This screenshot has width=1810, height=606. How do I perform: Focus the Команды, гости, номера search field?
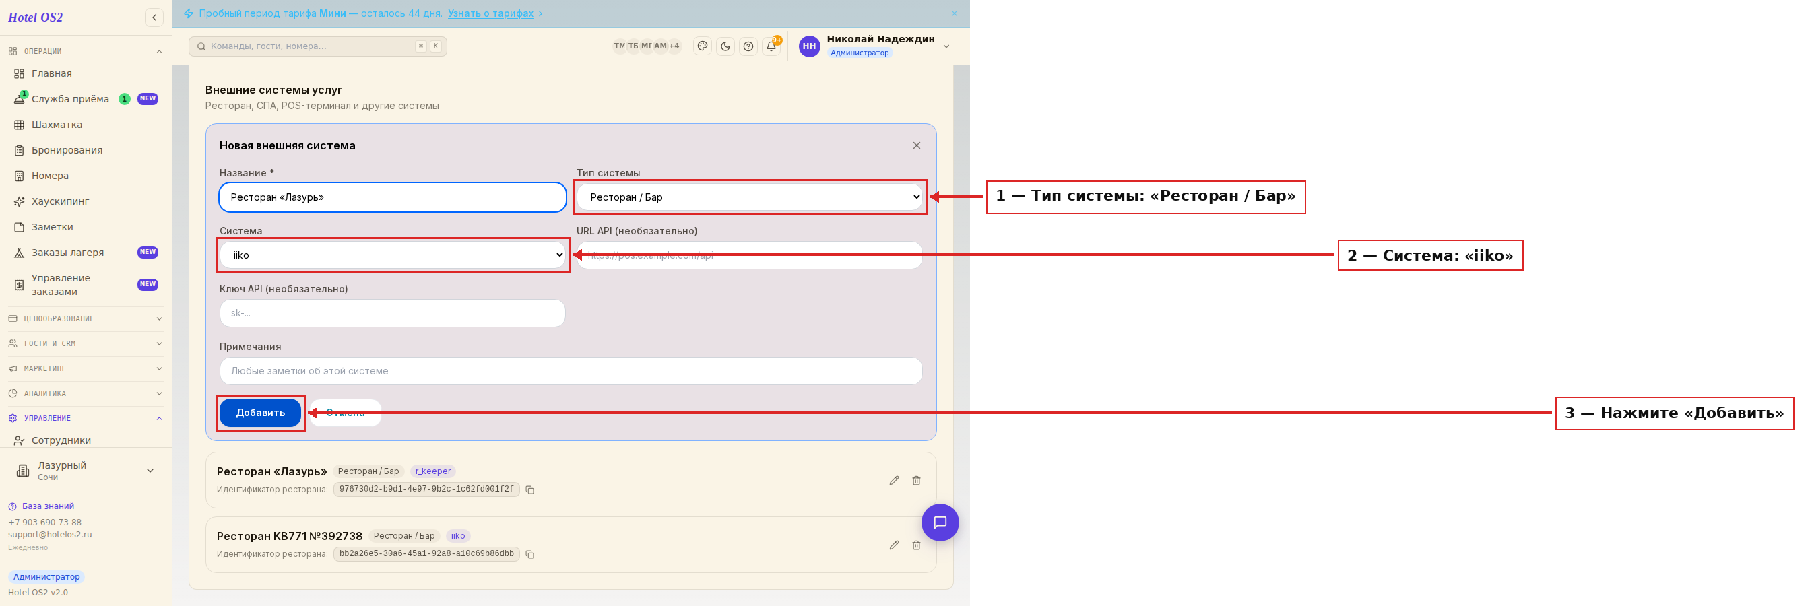(x=317, y=46)
